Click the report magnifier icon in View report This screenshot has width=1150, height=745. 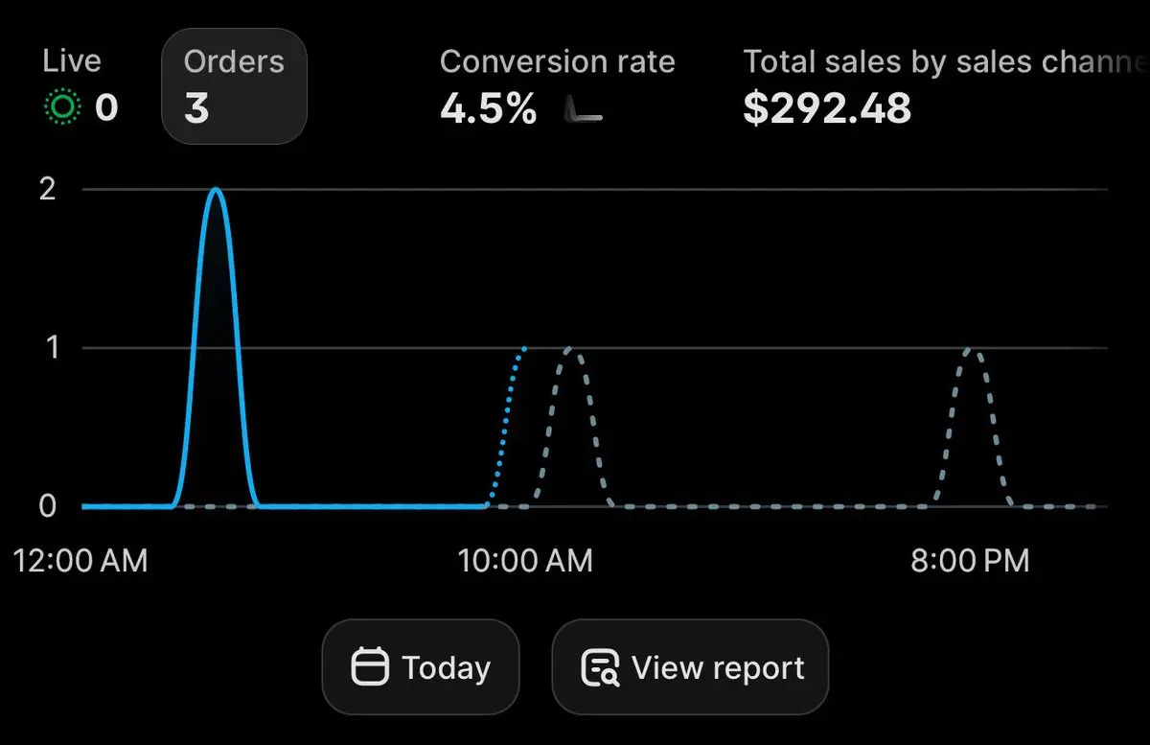tap(601, 668)
